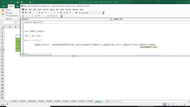Open VBA Debug menu

(52, 10)
